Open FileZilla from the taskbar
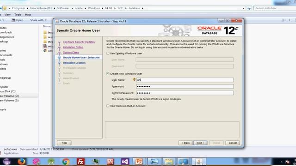Viewport: 296px width, 166px height. 81,161
